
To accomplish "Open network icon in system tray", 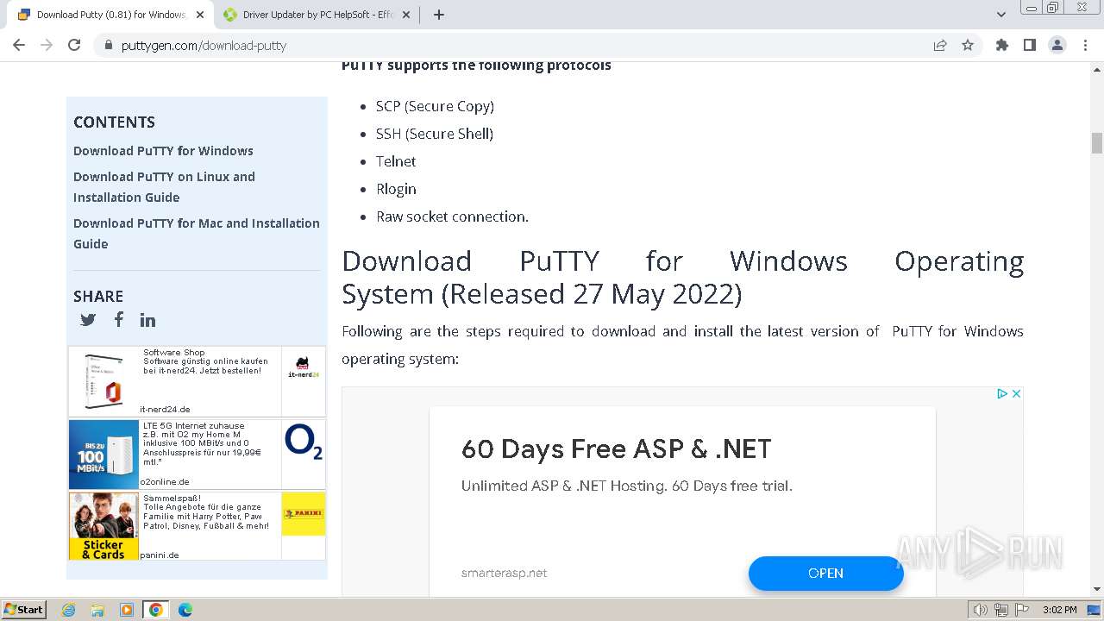I will pyautogui.click(x=1001, y=610).
